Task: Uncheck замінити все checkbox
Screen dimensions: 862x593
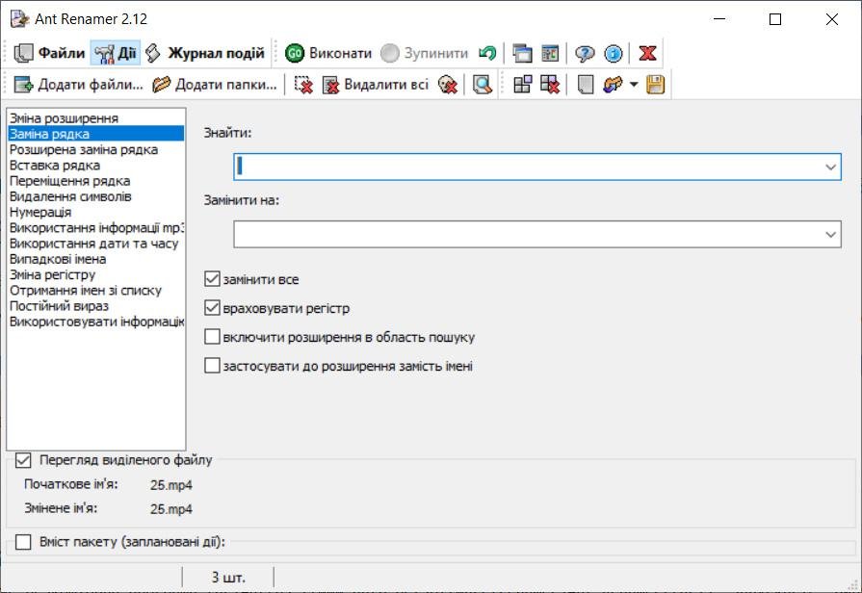Action: (212, 279)
